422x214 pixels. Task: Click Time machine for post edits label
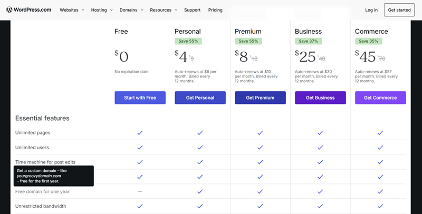click(x=45, y=162)
